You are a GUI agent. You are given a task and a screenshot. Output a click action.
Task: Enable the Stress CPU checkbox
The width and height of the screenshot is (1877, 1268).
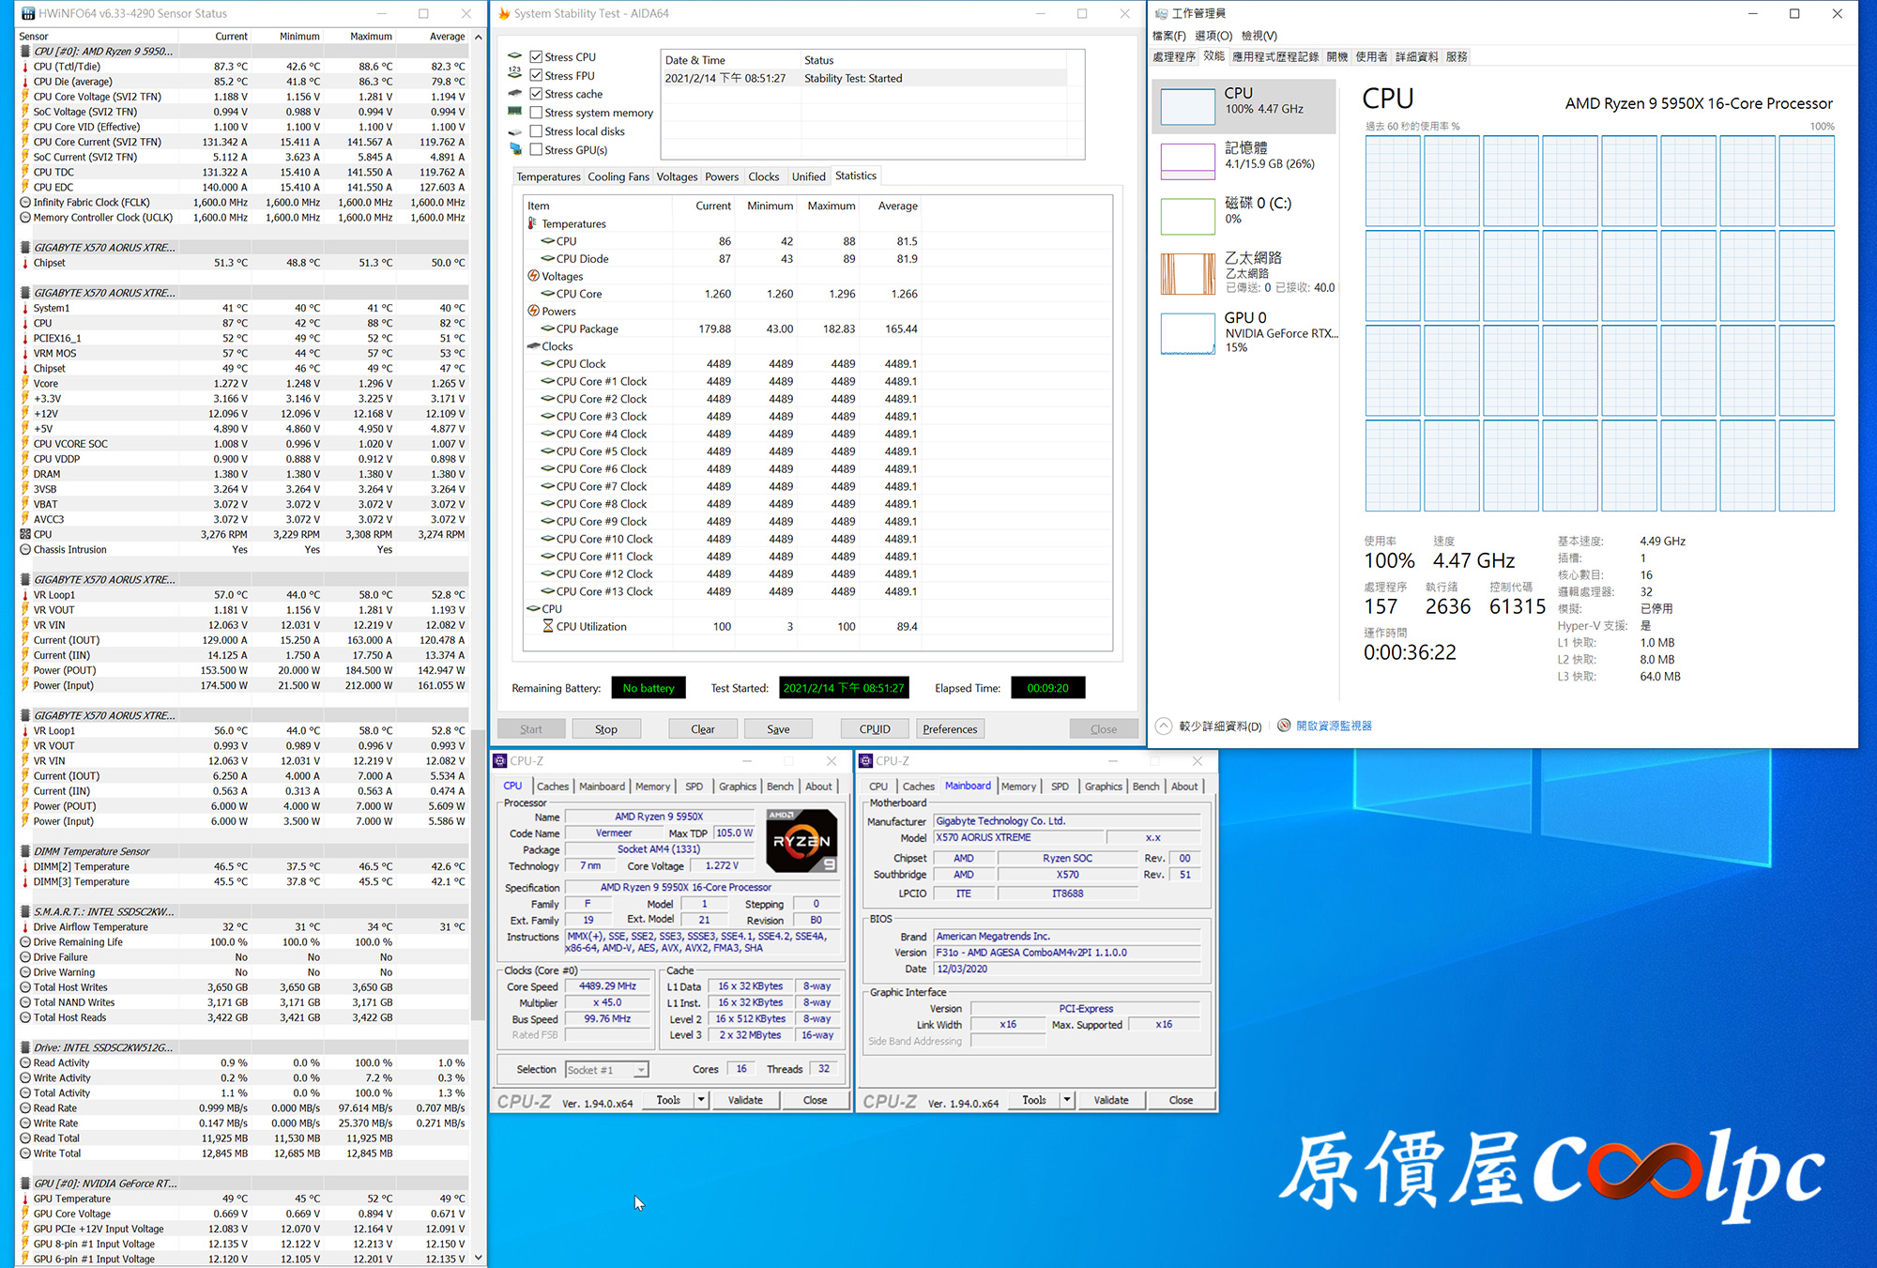click(536, 57)
